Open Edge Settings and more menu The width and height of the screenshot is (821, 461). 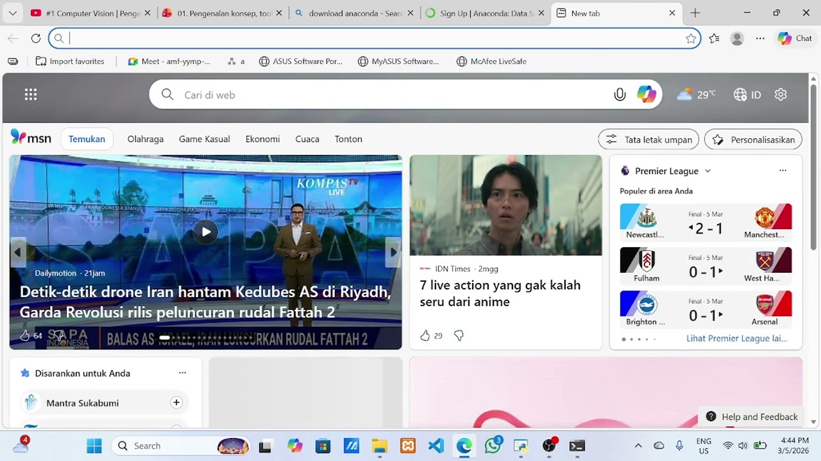pos(760,38)
